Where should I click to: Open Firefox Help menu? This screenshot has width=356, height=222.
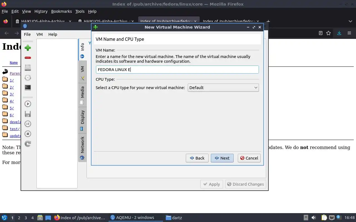point(92,11)
